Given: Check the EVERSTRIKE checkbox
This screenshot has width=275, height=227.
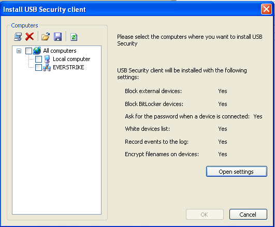Looking at the screenshot, I should tap(39, 67).
